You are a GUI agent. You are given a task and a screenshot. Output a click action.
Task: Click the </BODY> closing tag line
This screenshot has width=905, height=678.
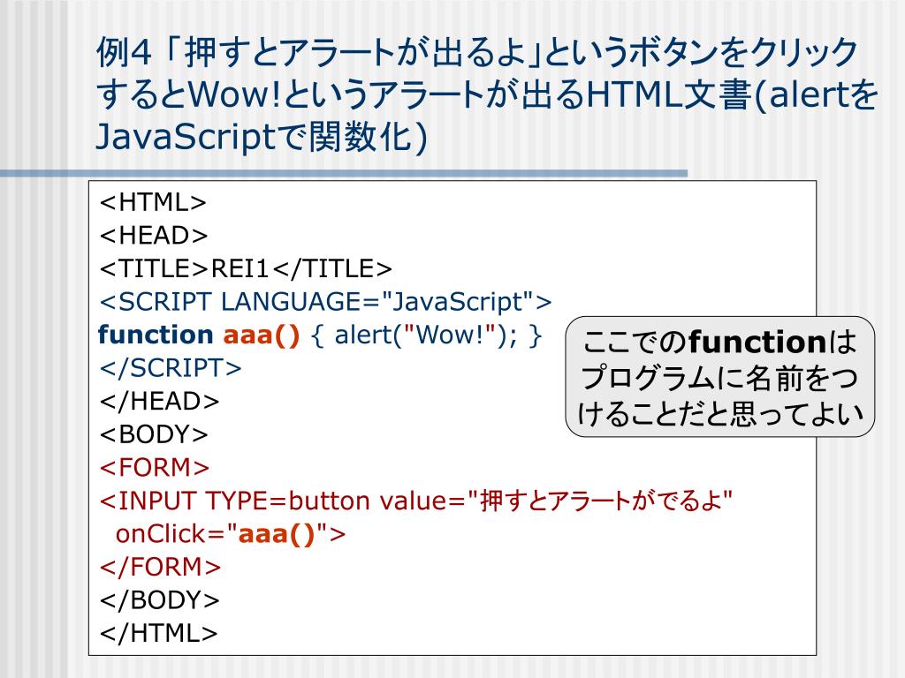coord(159,600)
